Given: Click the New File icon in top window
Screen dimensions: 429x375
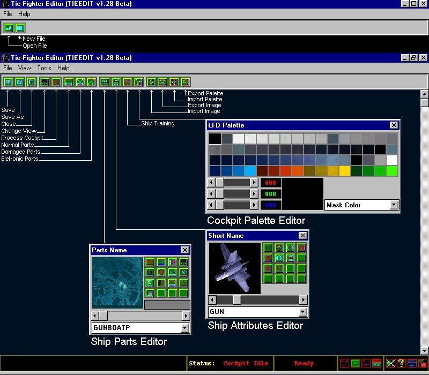Looking at the screenshot, I should click(9, 28).
